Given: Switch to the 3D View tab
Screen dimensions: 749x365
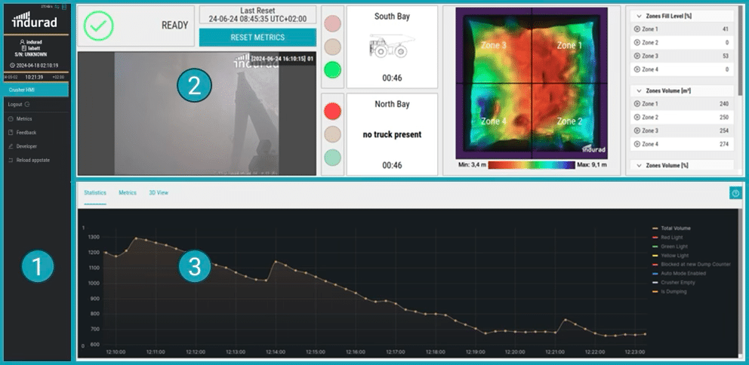Looking at the screenshot, I should tap(159, 193).
